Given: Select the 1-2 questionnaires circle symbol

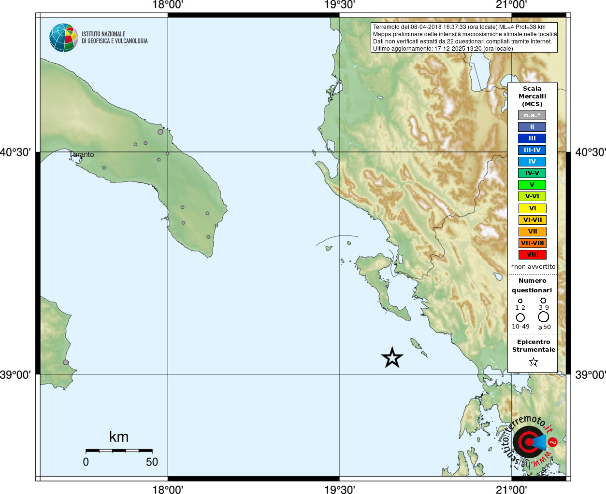Looking at the screenshot, I should [x=520, y=301].
